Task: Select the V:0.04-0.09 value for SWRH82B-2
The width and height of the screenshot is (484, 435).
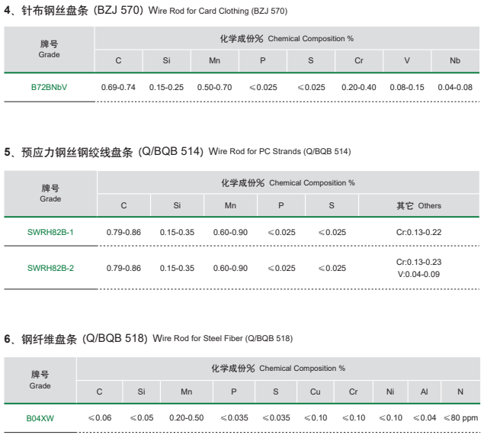Action: [x=418, y=274]
